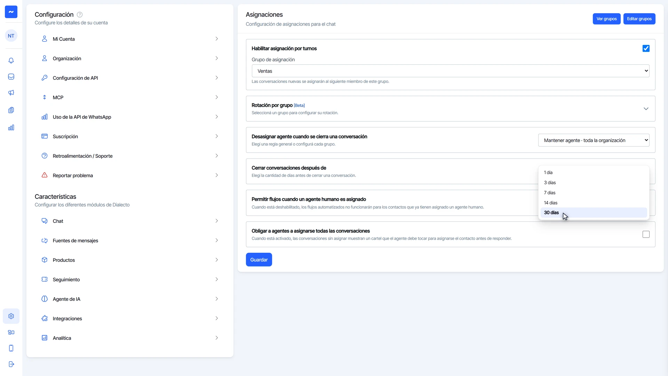Click the Dialecto logo icon in sidebar

11,12
